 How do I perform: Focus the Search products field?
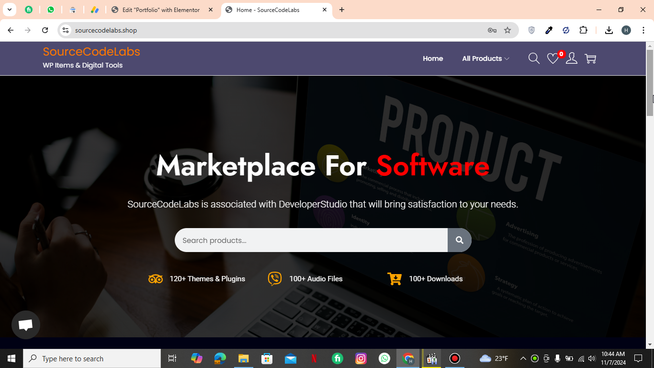[311, 240]
